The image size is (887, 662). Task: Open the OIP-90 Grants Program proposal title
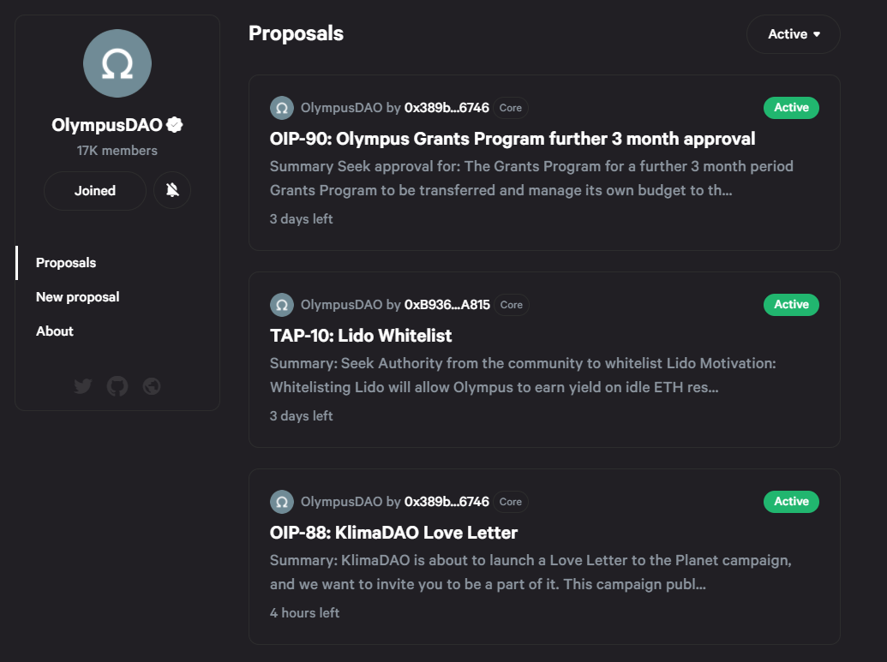pos(512,139)
